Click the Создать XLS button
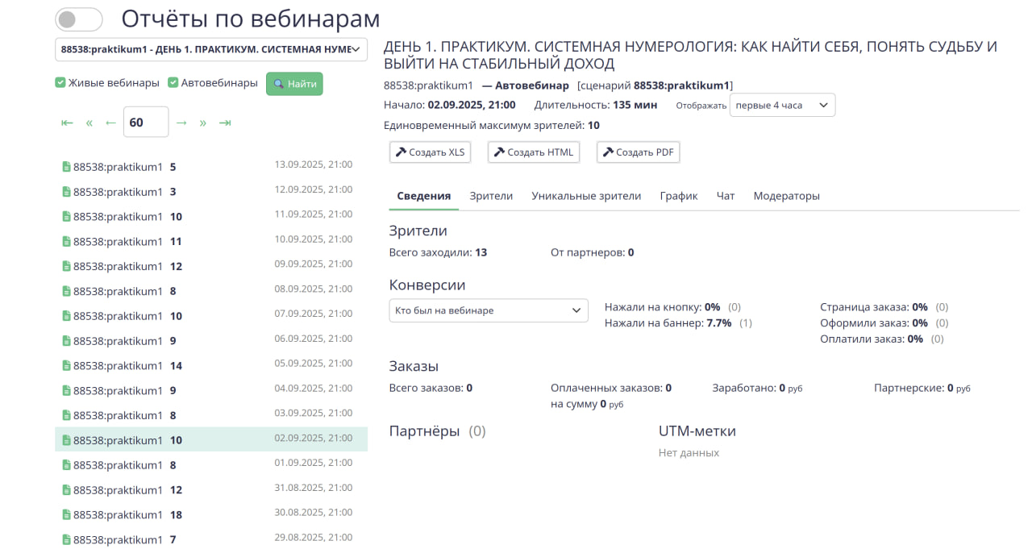1032x549 pixels. point(431,152)
